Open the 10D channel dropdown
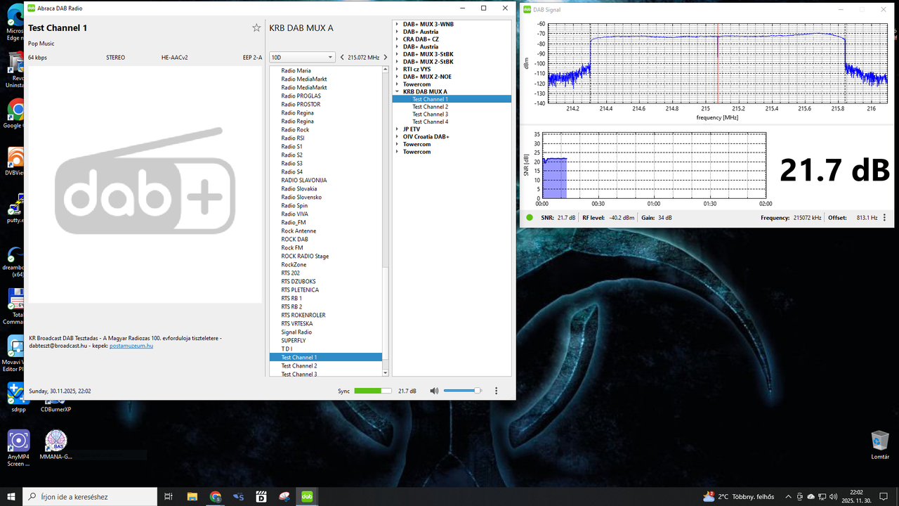Image resolution: width=899 pixels, height=506 pixels. [302, 58]
